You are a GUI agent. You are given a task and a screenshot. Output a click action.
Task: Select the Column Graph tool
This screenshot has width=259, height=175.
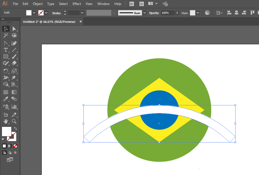click(14, 107)
